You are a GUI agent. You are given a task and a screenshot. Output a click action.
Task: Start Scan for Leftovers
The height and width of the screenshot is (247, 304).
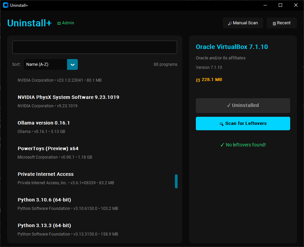243,123
